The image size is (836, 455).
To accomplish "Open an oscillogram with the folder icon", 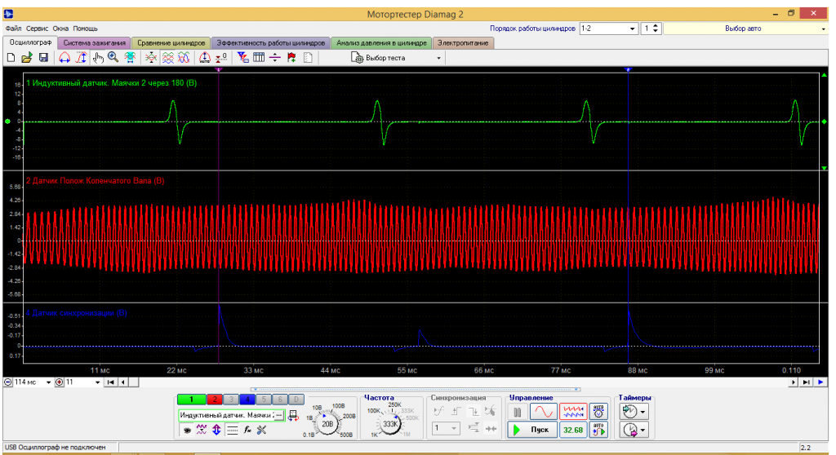I will [x=27, y=58].
